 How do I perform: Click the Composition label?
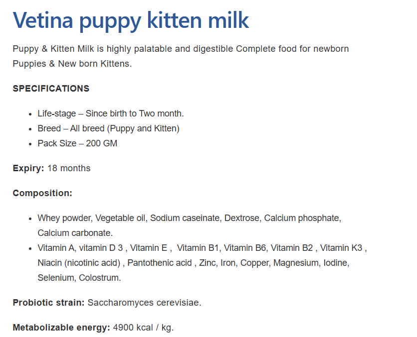(x=42, y=193)
